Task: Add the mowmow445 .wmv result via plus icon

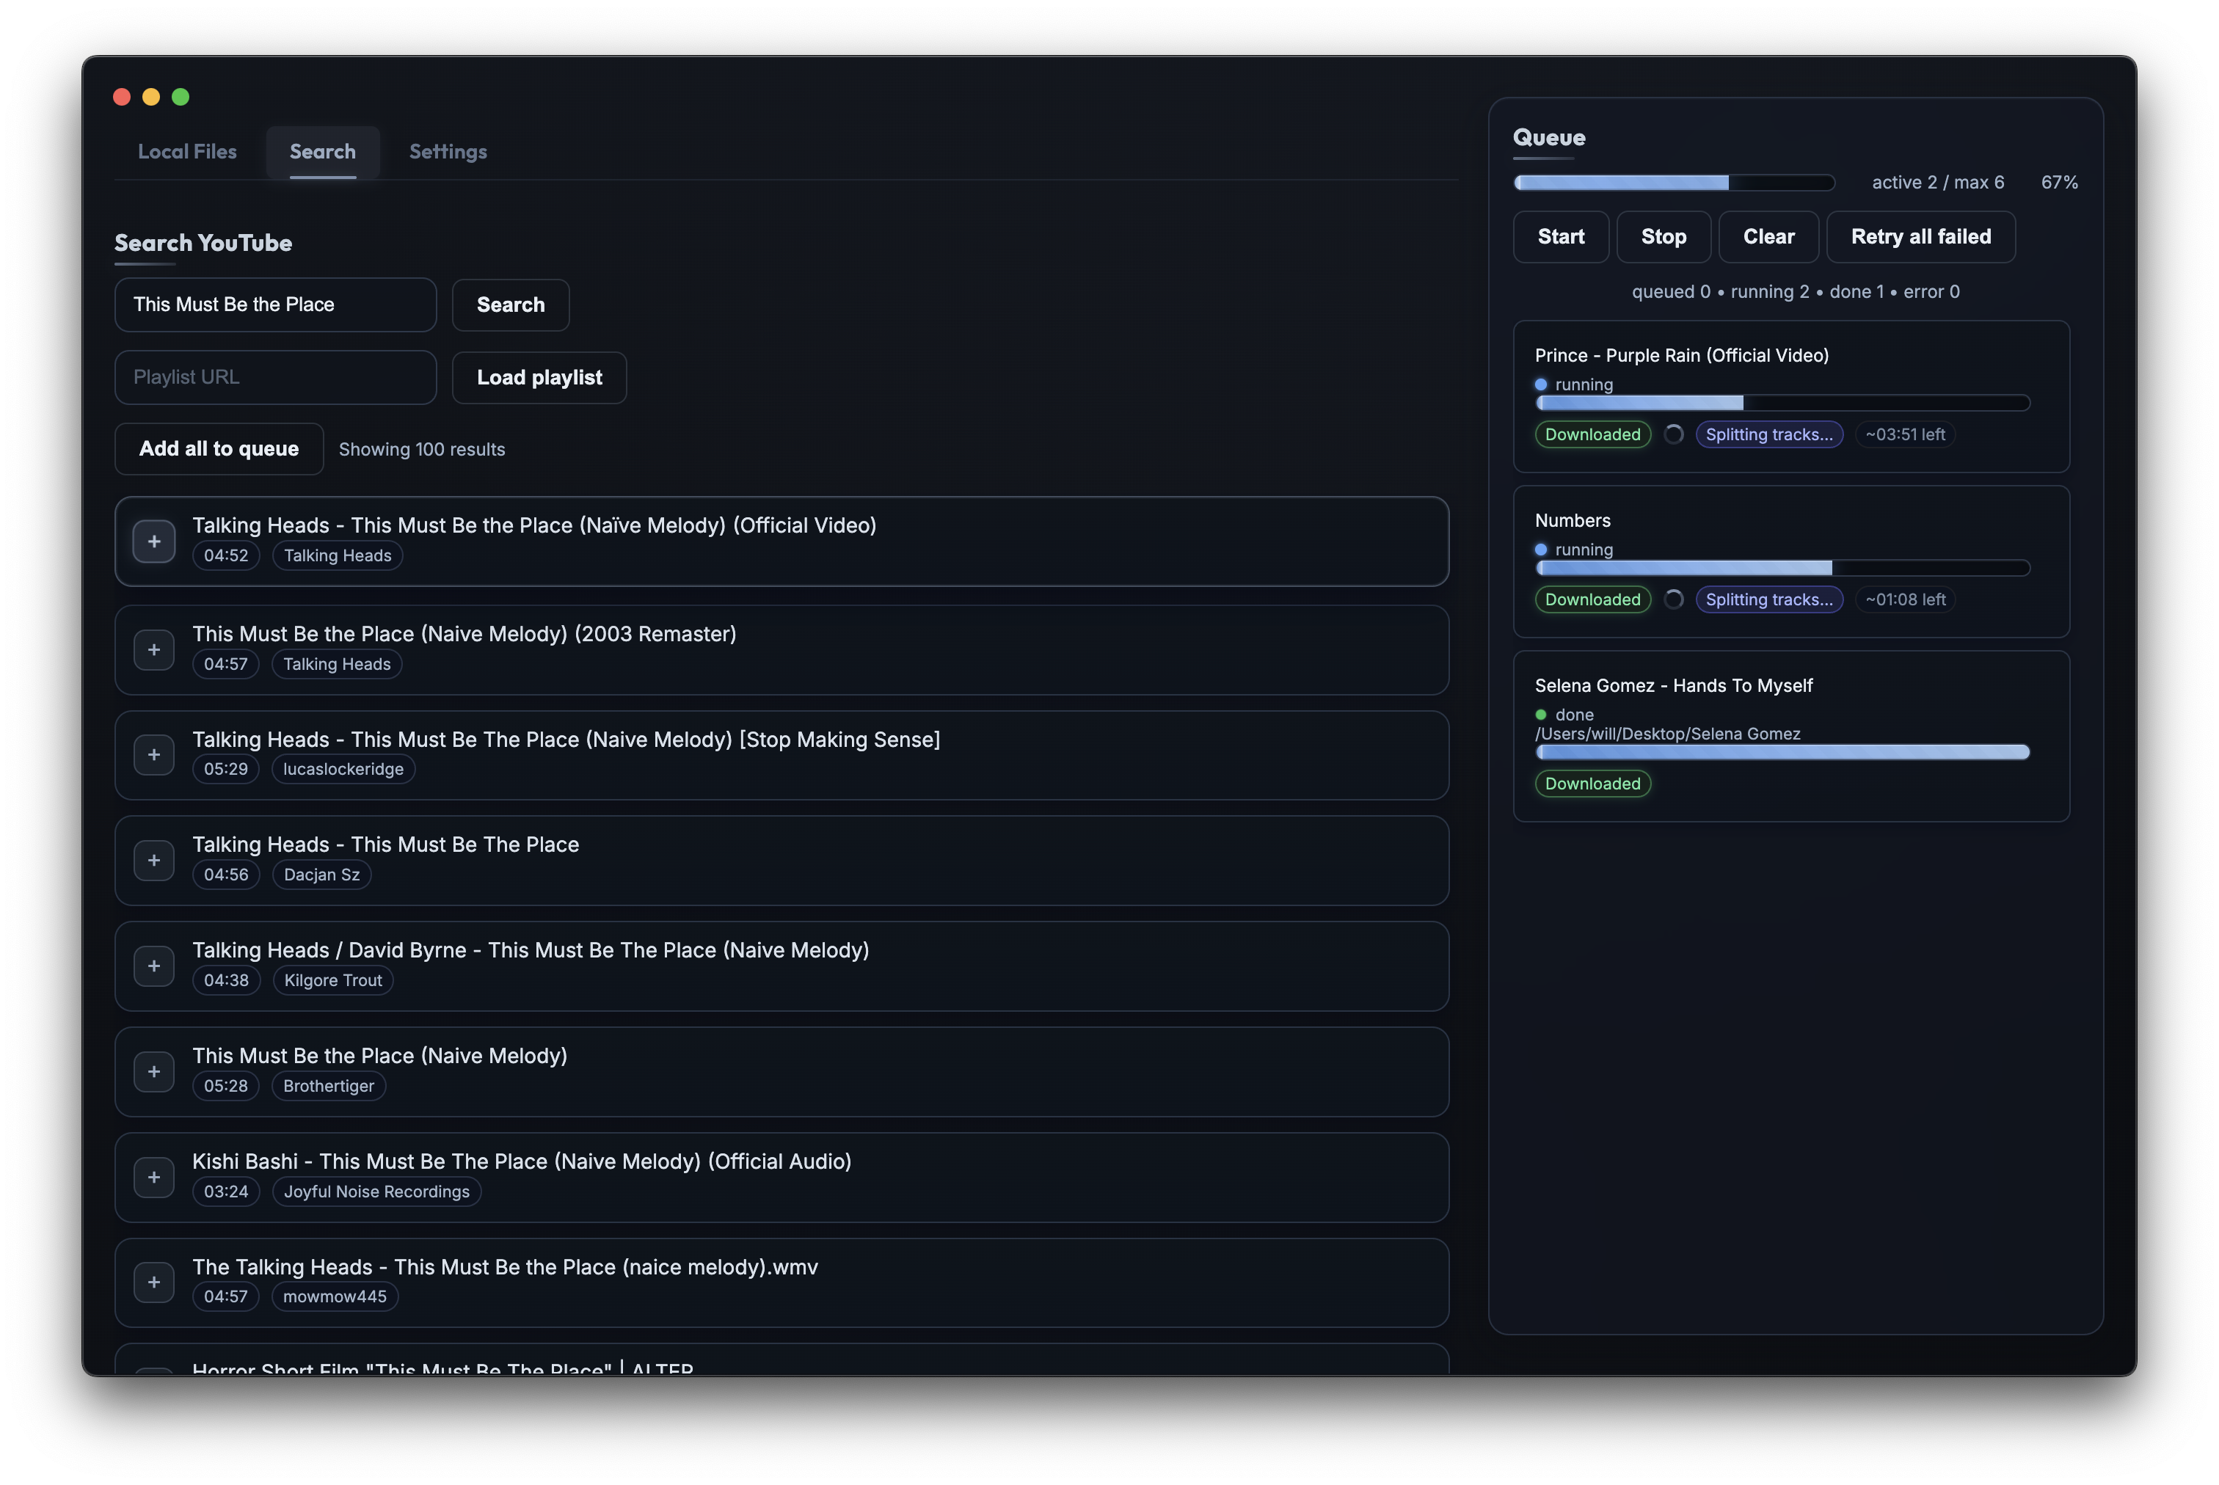Action: (154, 1282)
